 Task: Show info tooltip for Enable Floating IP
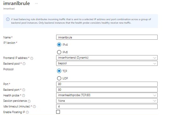click(27, 112)
